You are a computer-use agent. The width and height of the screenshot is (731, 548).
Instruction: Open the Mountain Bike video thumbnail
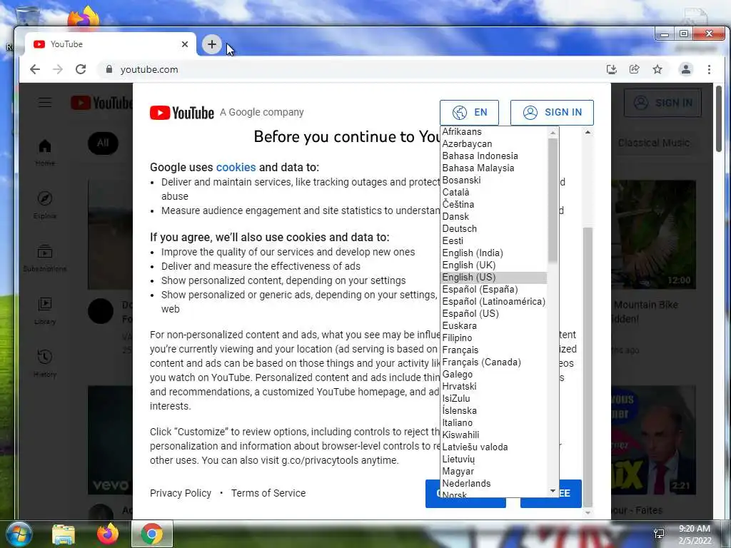(x=653, y=235)
